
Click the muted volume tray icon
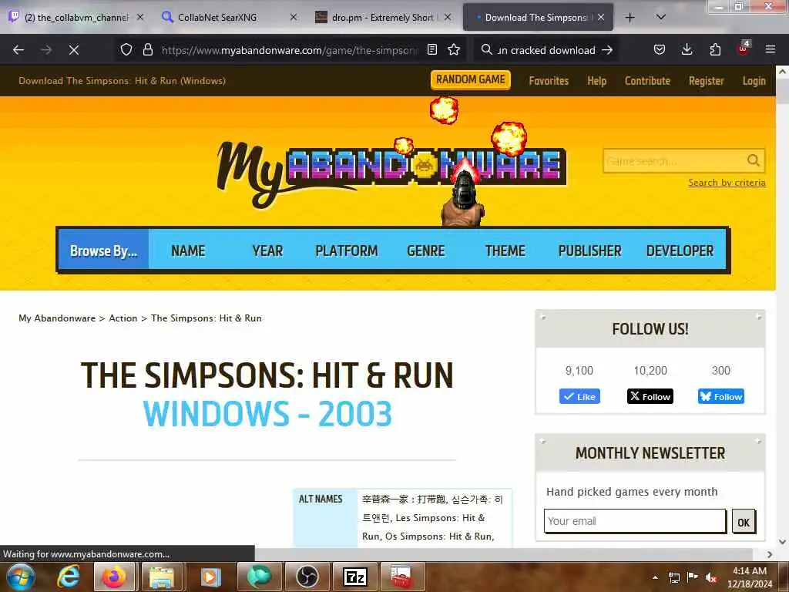711,577
